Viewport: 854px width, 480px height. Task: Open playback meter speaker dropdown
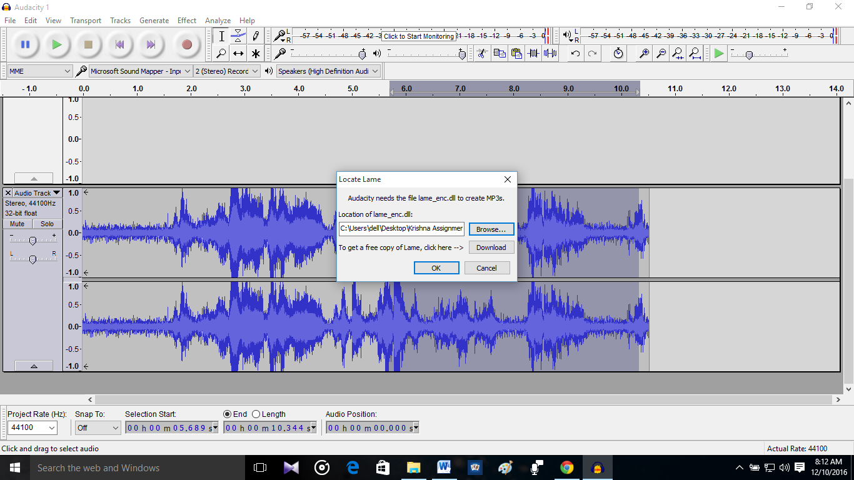(x=568, y=36)
